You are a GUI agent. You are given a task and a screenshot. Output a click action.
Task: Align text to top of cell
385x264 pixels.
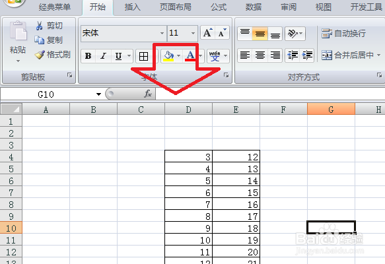pyautogui.click(x=245, y=34)
